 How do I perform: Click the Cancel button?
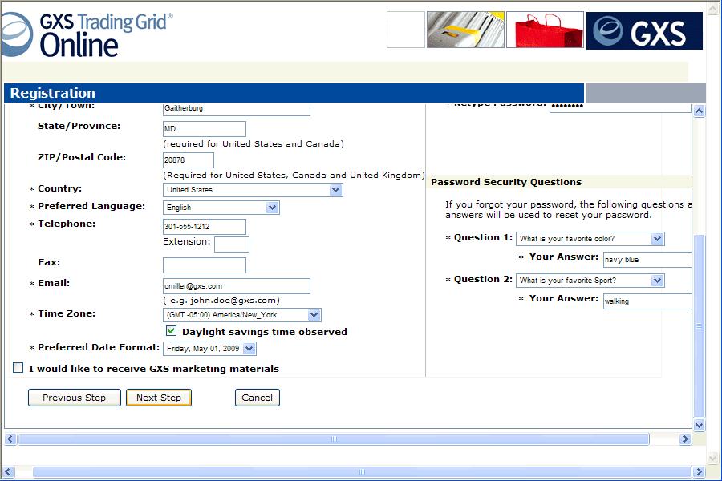coord(258,398)
